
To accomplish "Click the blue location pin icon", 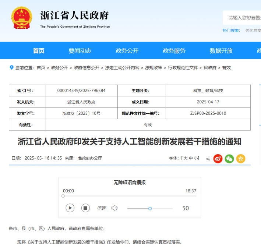I will pos(11,68).
